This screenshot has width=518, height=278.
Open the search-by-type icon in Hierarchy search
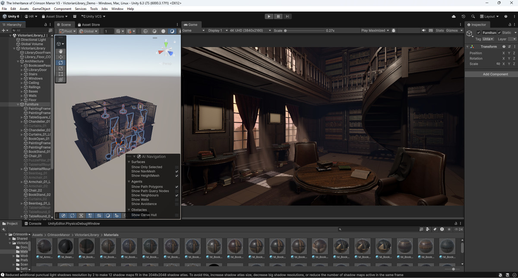point(50,31)
